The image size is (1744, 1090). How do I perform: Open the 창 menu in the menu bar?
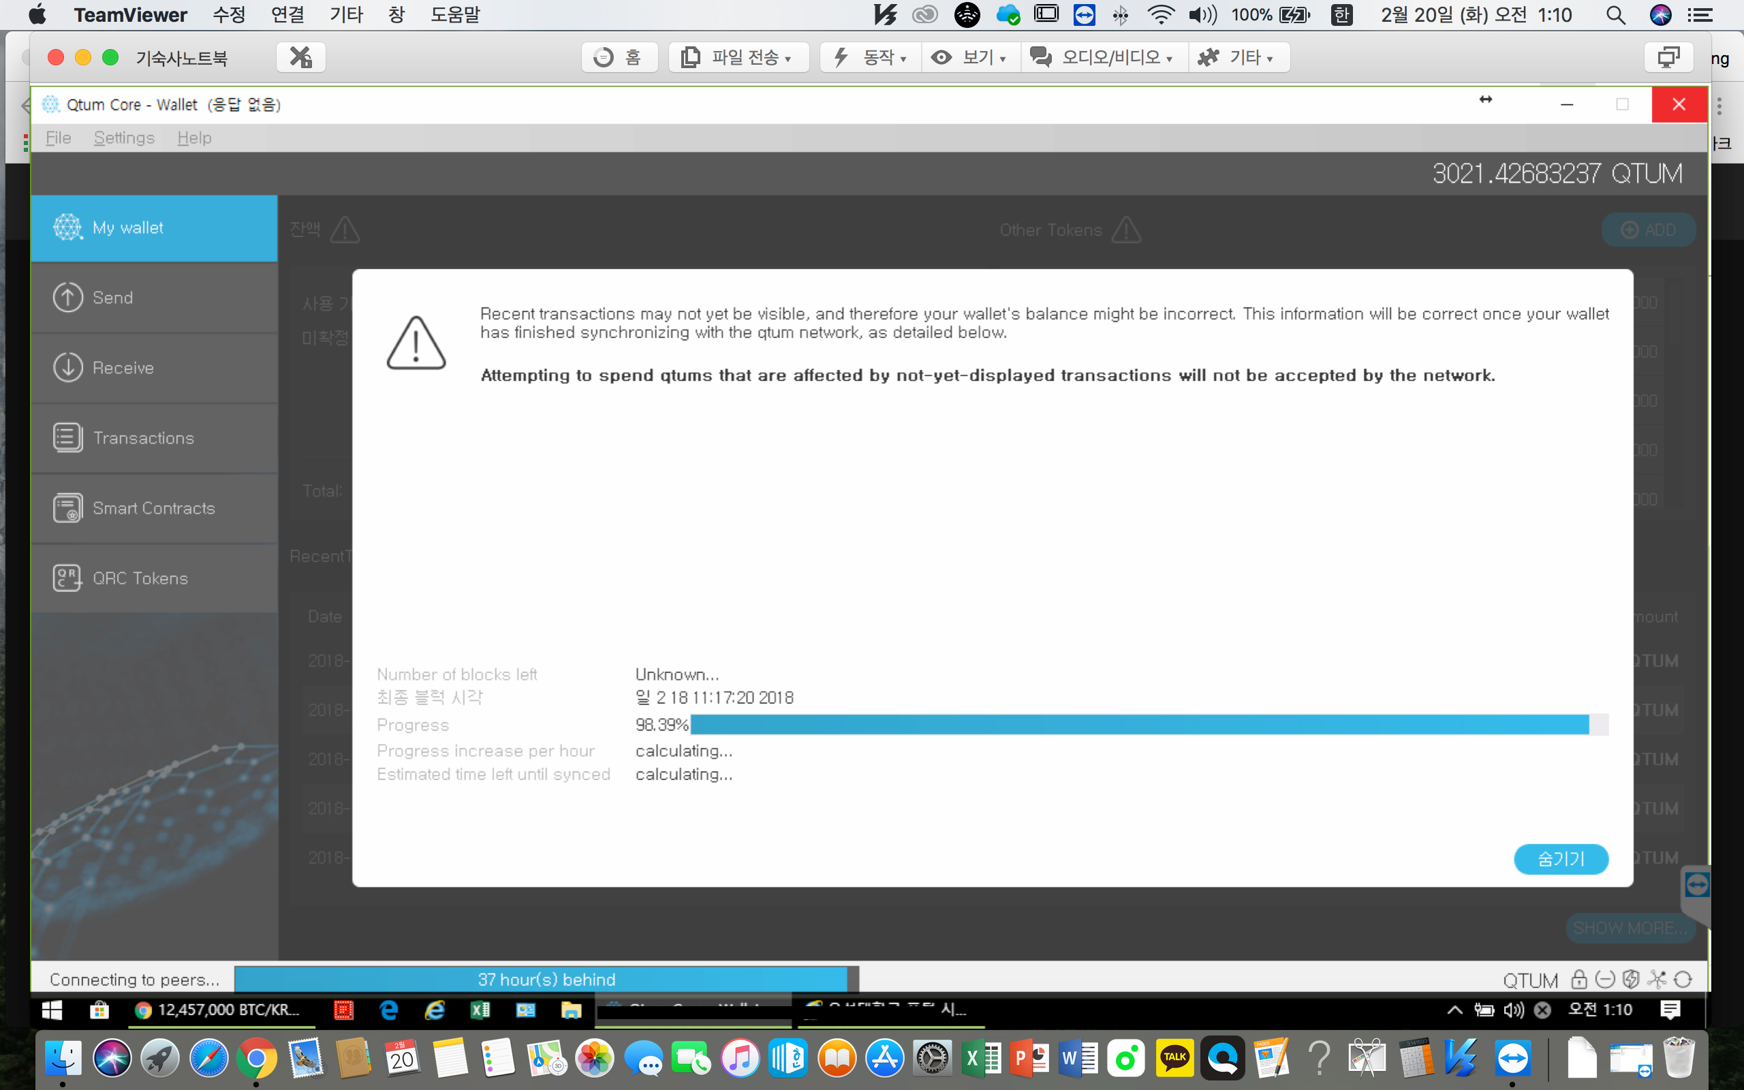[396, 14]
